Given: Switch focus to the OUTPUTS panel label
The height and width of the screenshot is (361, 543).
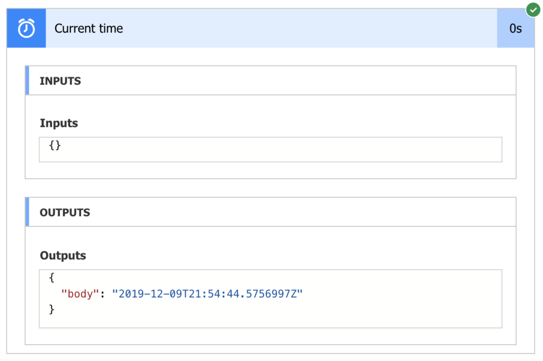Looking at the screenshot, I should click(x=65, y=212).
